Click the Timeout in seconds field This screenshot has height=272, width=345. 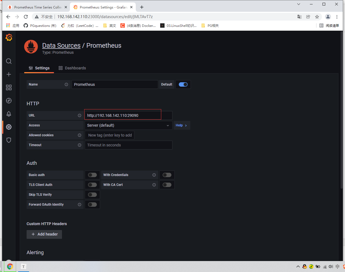tap(129, 145)
